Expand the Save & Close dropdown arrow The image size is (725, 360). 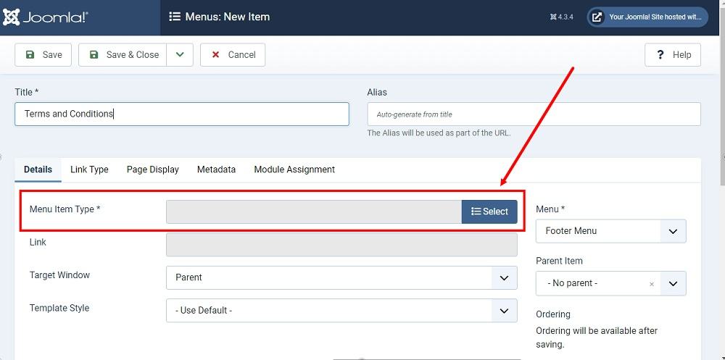pos(180,54)
